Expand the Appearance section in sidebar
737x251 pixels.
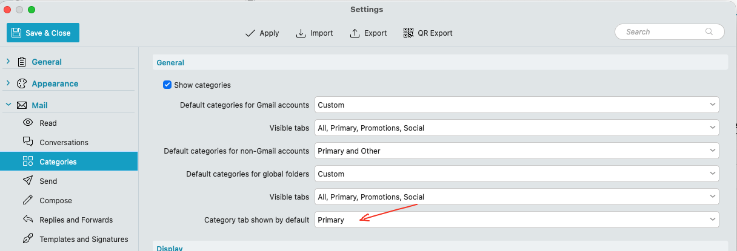(8, 83)
